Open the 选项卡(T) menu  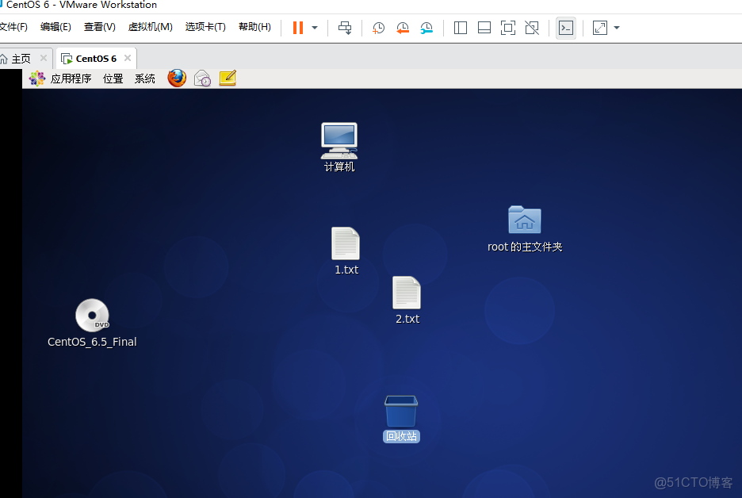205,27
